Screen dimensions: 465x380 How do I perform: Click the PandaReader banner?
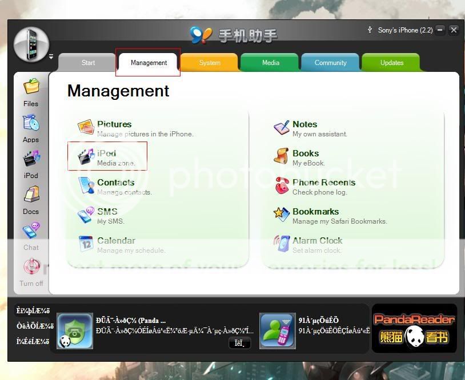414,328
